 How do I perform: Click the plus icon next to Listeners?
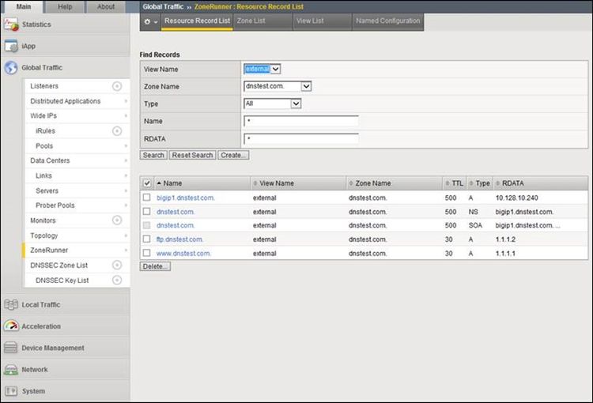117,86
